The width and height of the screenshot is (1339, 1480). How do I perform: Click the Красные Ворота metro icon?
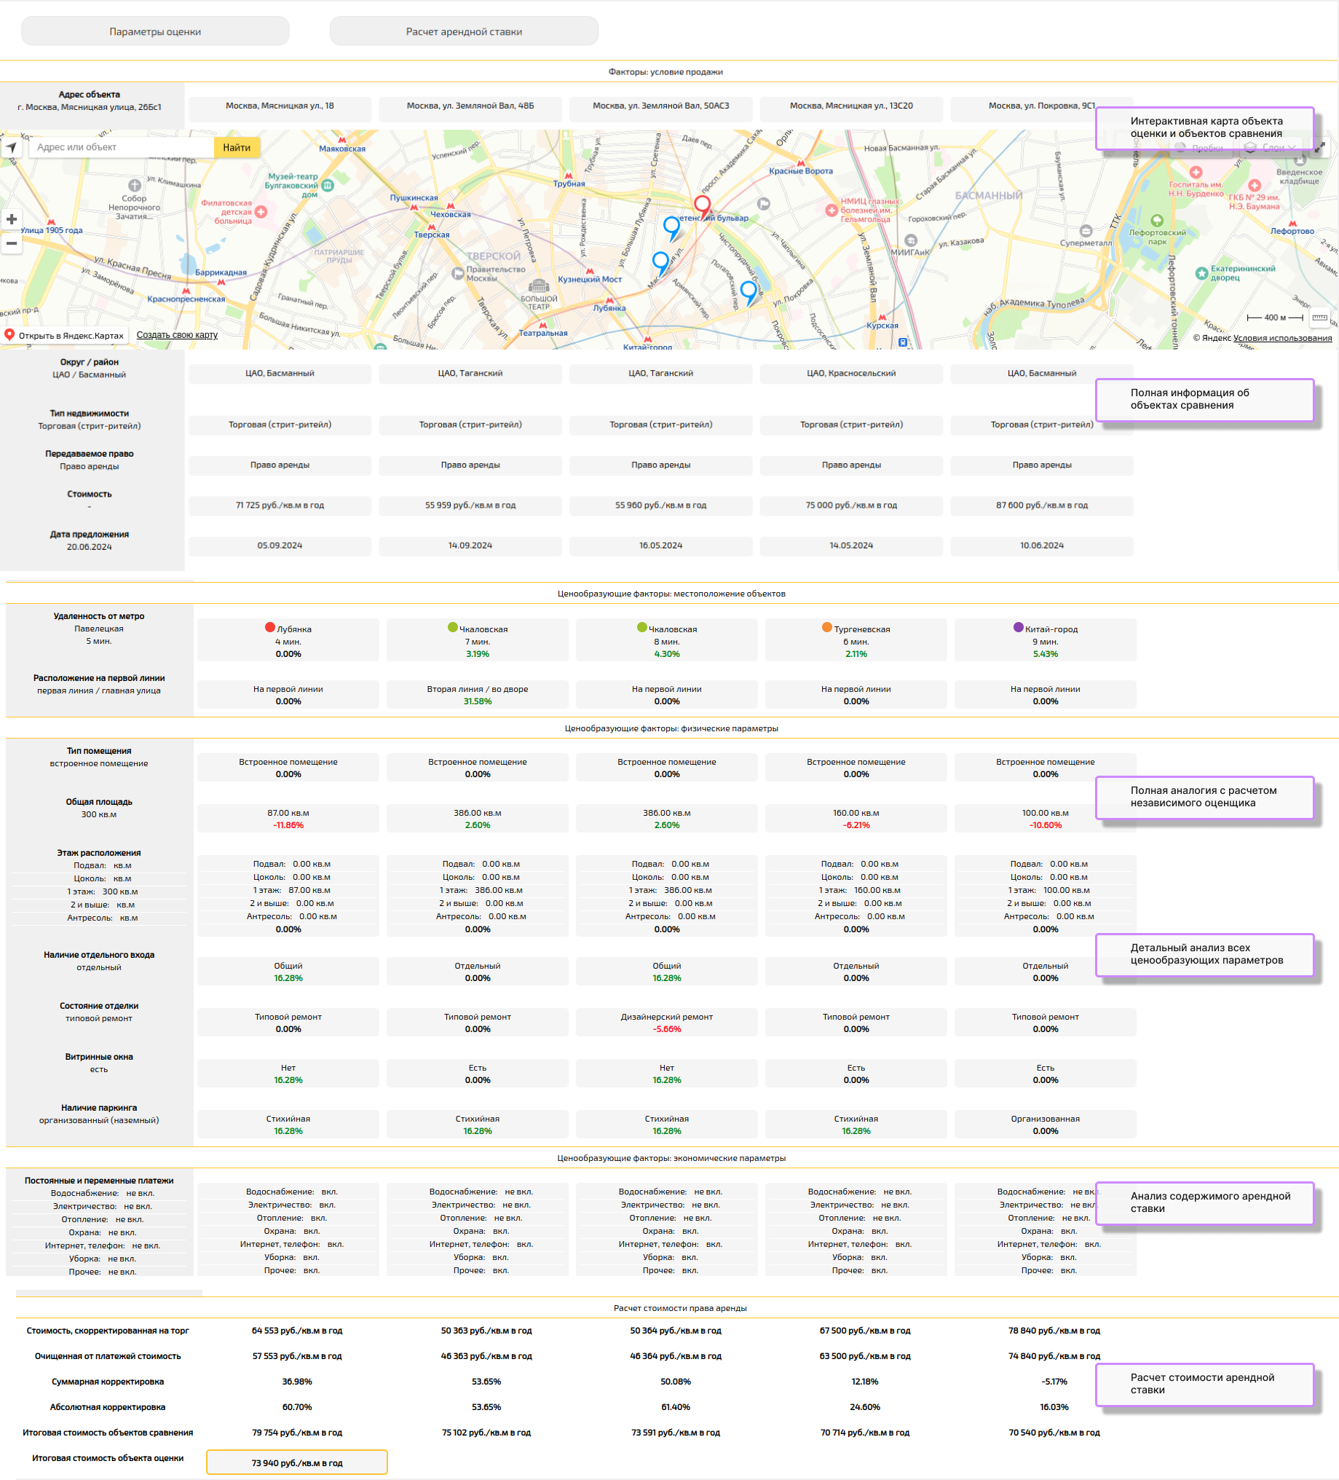pyautogui.click(x=800, y=163)
